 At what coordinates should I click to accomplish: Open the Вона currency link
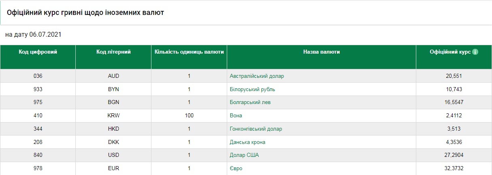[236, 116]
